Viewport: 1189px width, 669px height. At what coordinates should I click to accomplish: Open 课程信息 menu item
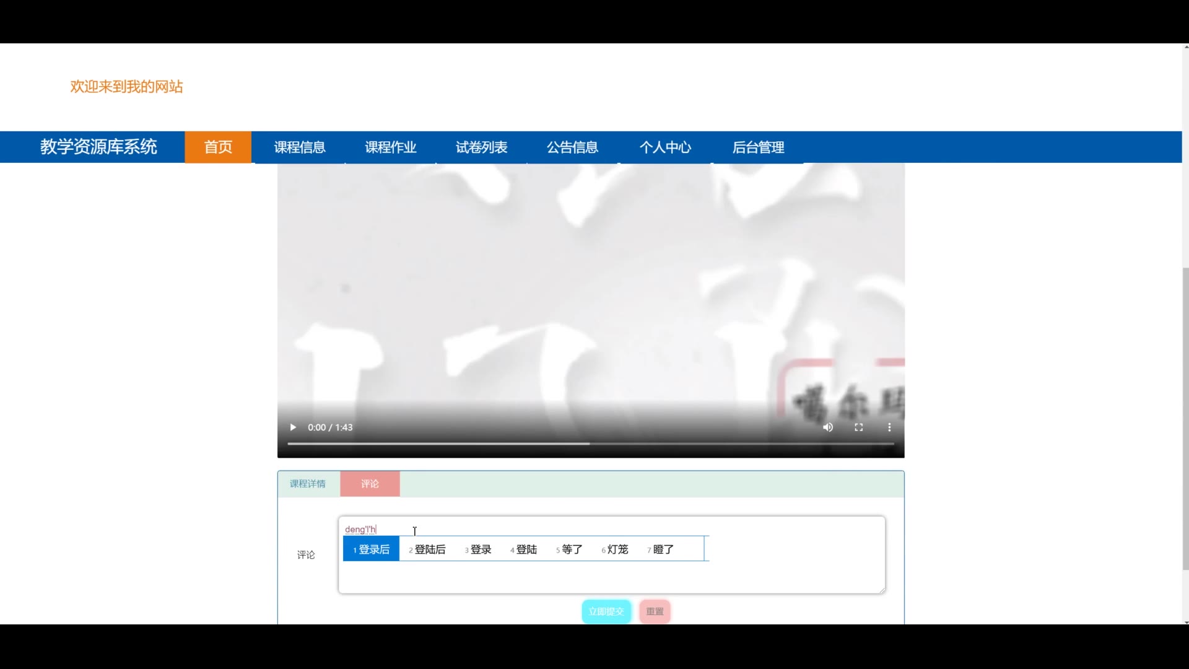(x=300, y=147)
